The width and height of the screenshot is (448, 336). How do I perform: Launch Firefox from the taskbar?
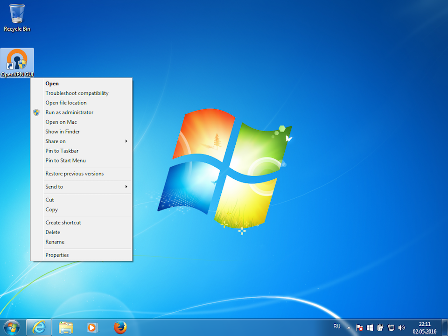[x=120, y=328]
